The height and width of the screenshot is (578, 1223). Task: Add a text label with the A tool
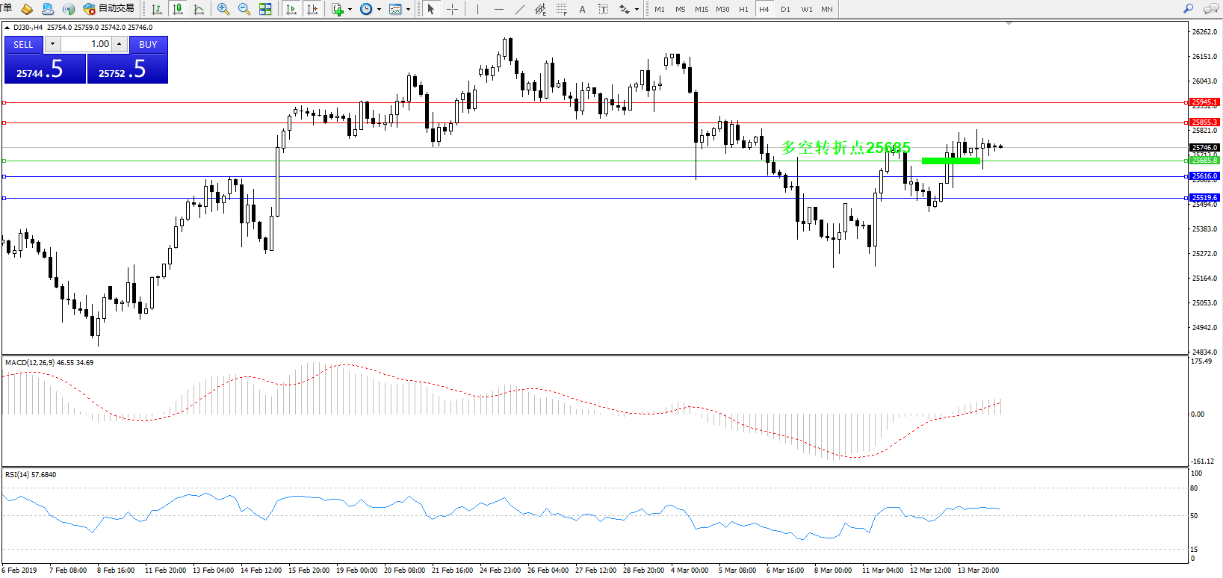[x=582, y=9]
